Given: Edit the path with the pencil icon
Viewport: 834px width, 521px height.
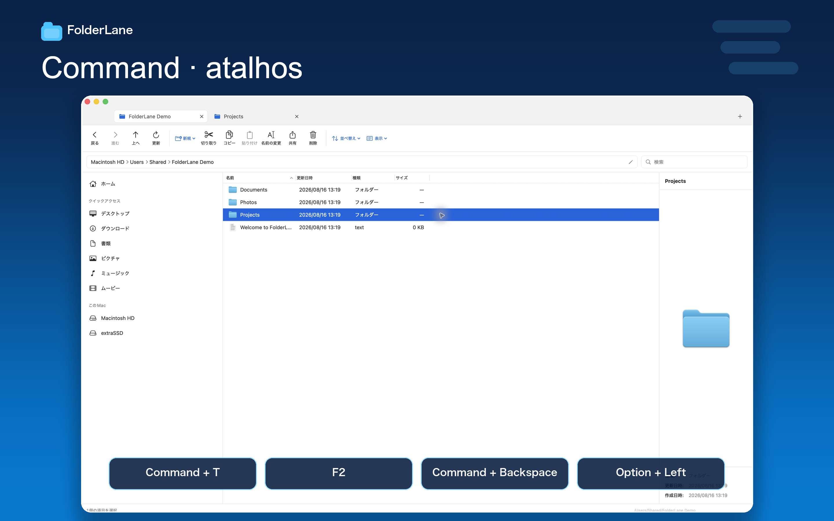Looking at the screenshot, I should tap(631, 162).
